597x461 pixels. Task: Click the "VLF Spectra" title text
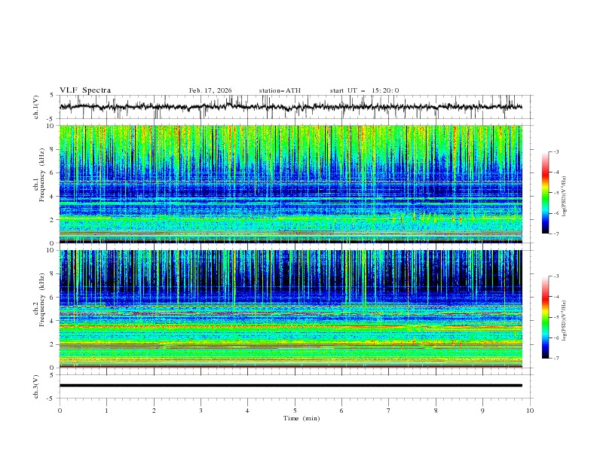[85, 90]
